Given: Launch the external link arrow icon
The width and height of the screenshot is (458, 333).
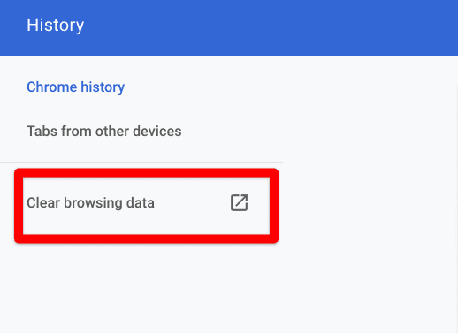Looking at the screenshot, I should [239, 202].
